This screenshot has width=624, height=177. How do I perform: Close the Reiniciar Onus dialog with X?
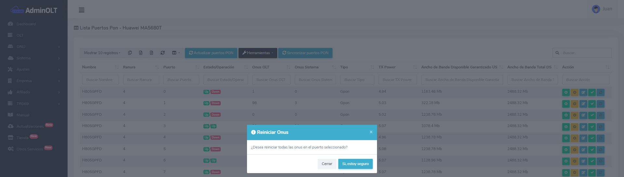point(371,132)
